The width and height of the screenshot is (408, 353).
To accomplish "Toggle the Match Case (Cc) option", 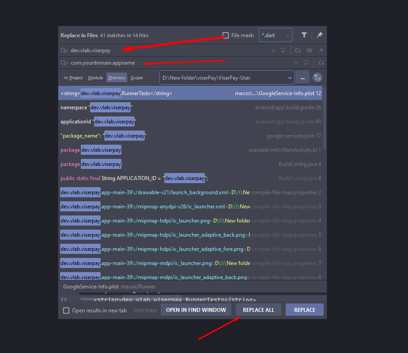I will tap(298, 50).
